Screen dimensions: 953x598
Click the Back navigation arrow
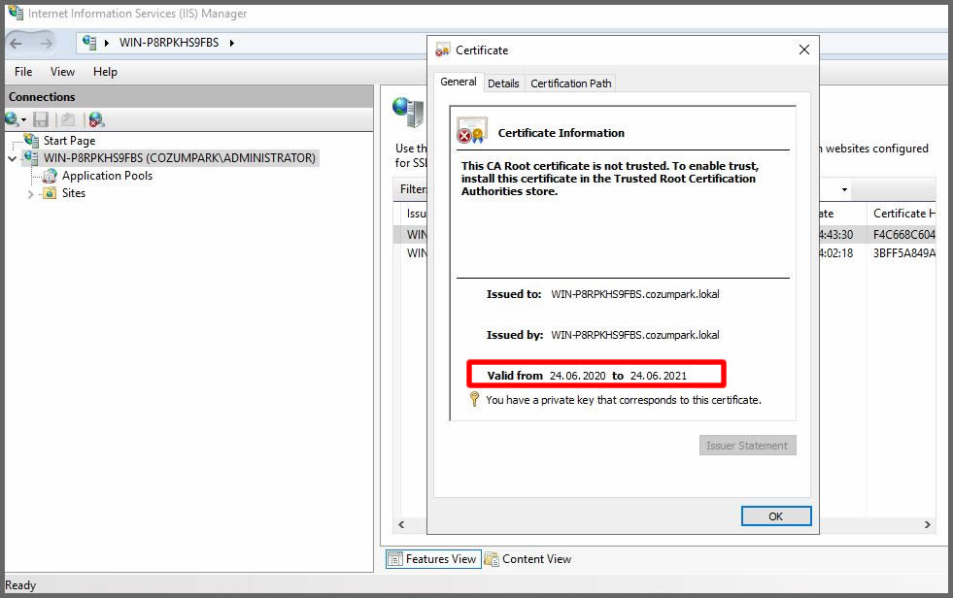coord(16,43)
